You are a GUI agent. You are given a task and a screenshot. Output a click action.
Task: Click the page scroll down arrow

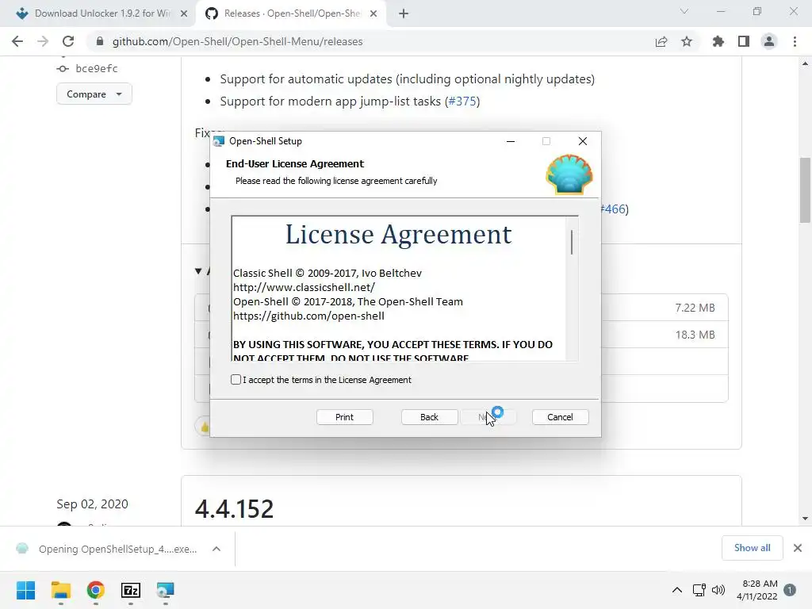(805, 519)
